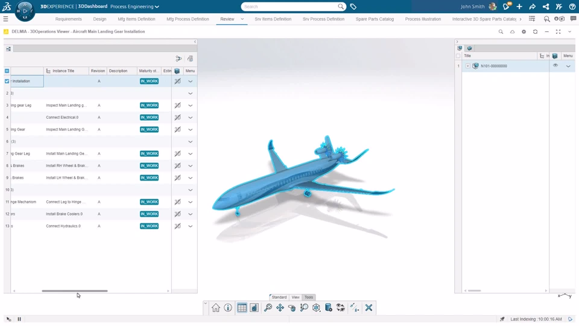Viewport: 579px width, 326px height.
Task: Click the database cylinder icon
Action: coord(328,307)
